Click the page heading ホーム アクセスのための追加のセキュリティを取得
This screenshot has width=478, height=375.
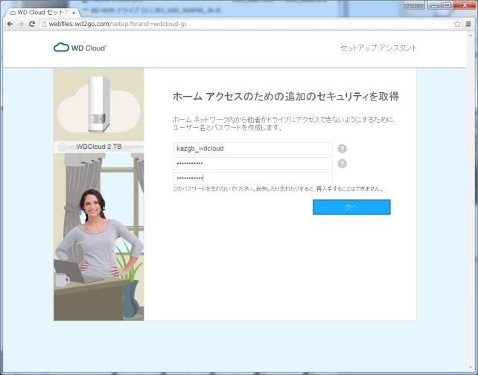[x=286, y=97]
